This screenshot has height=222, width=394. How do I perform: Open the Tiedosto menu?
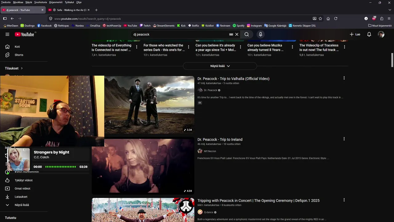click(x=6, y=2)
